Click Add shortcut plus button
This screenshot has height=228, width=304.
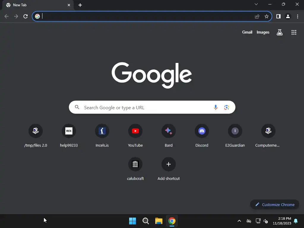tap(169, 164)
